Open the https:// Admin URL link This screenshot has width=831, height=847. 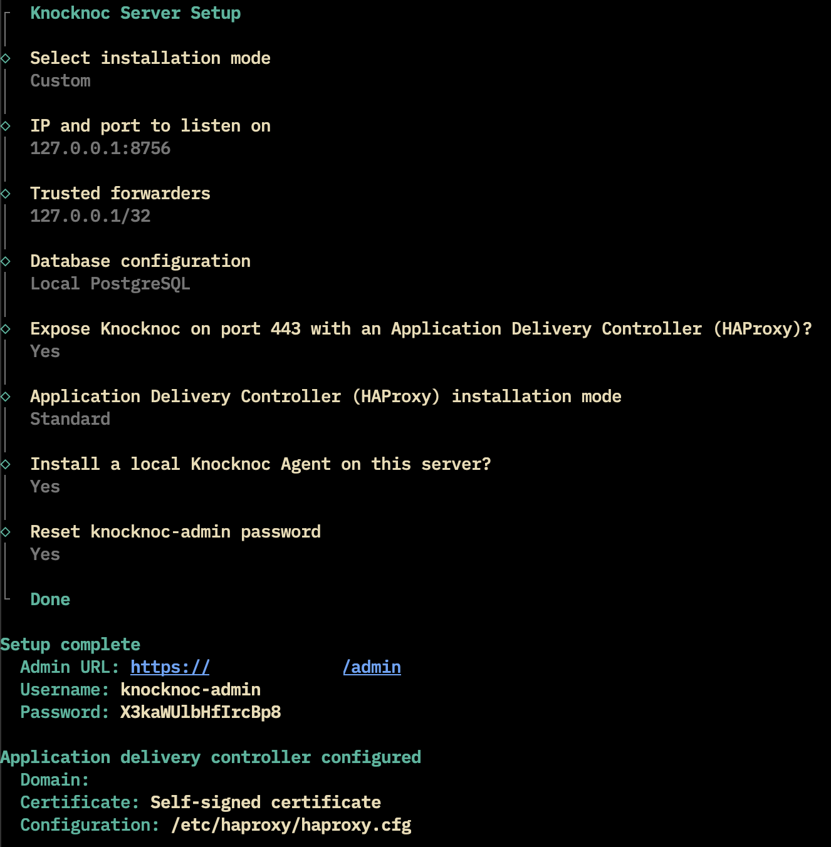click(x=170, y=667)
